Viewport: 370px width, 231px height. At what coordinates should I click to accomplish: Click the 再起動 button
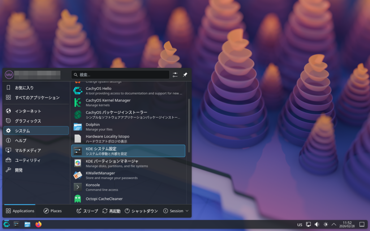pos(111,211)
